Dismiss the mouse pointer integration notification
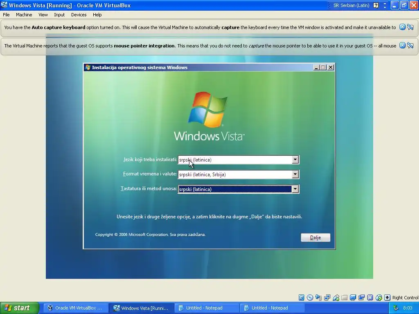The width and height of the screenshot is (419, 314). click(402, 45)
